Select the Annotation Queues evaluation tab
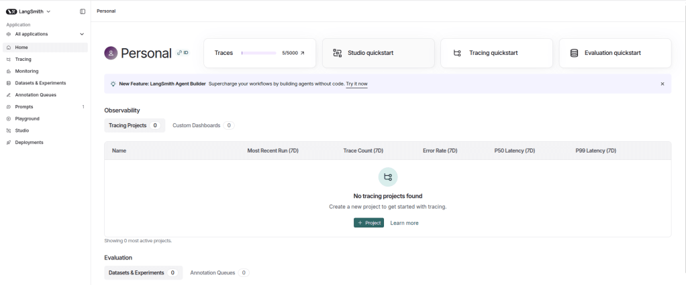This screenshot has width=686, height=285. click(x=219, y=273)
